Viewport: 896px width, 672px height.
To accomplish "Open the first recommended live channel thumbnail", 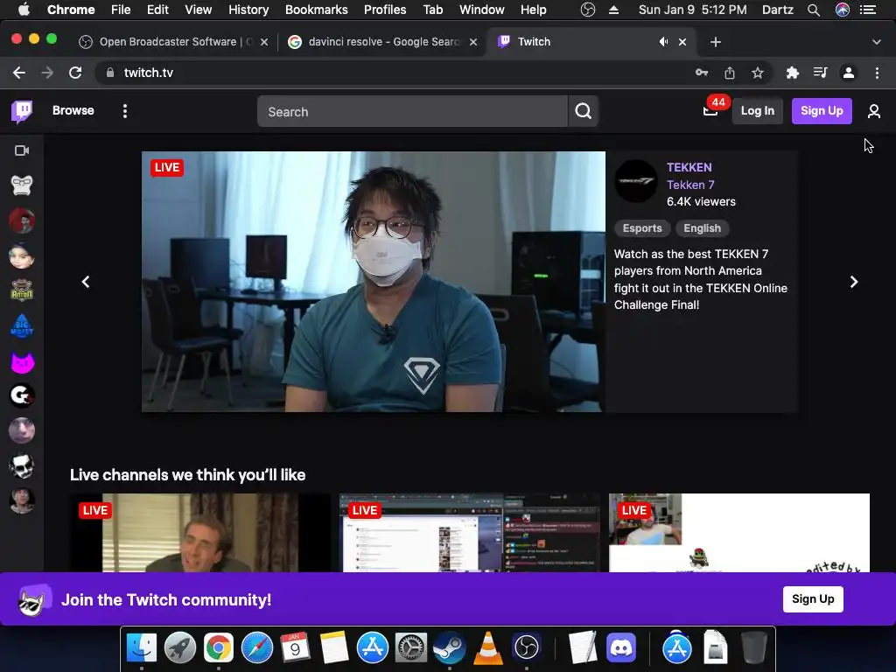I will tap(200, 533).
